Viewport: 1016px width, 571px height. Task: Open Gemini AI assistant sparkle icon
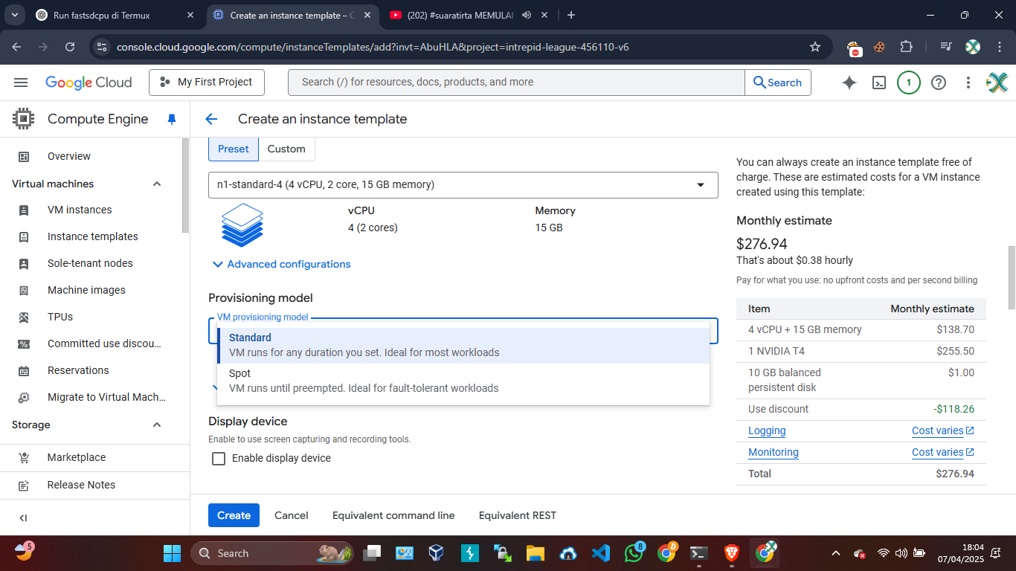[849, 83]
